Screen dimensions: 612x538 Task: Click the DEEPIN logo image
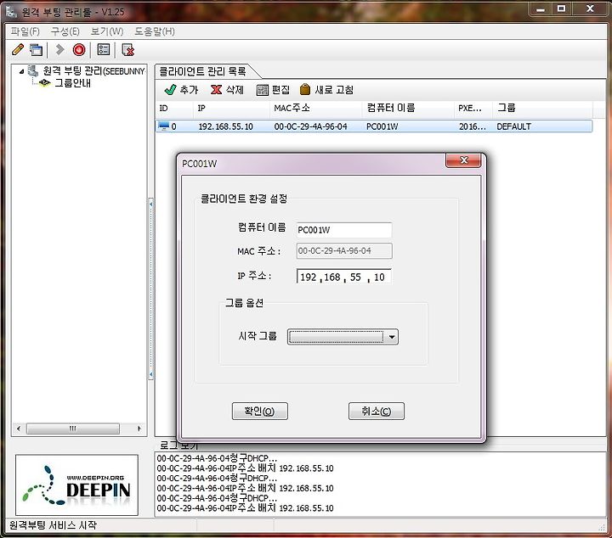point(76,485)
